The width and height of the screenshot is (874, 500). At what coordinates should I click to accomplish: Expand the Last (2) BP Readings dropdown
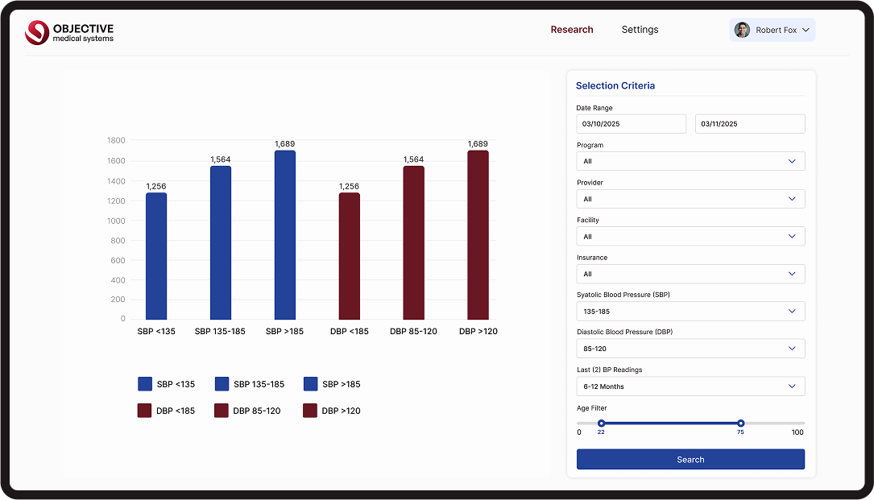pyautogui.click(x=690, y=386)
